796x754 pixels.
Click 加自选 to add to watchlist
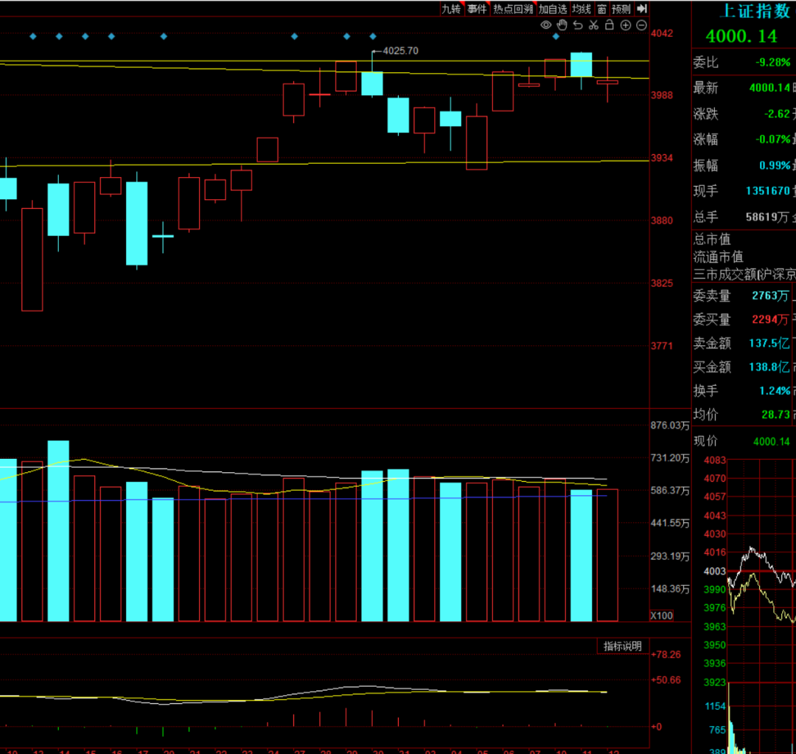pos(552,9)
